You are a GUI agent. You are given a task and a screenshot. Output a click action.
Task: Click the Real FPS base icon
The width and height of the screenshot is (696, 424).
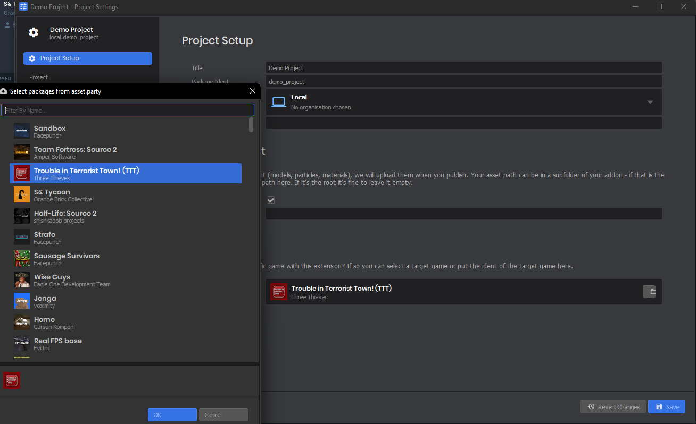(x=22, y=344)
